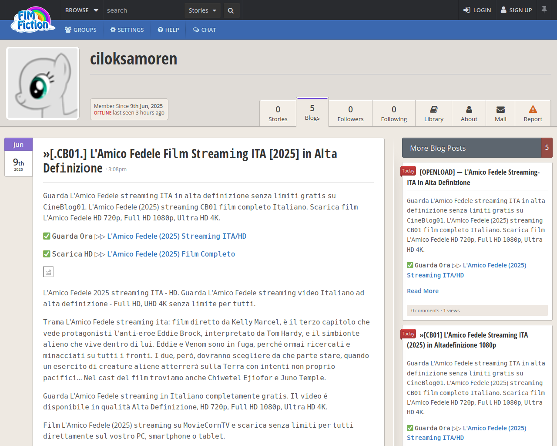Open the FIMFiction logo home link
The width and height of the screenshot is (557, 446).
tap(33, 20)
